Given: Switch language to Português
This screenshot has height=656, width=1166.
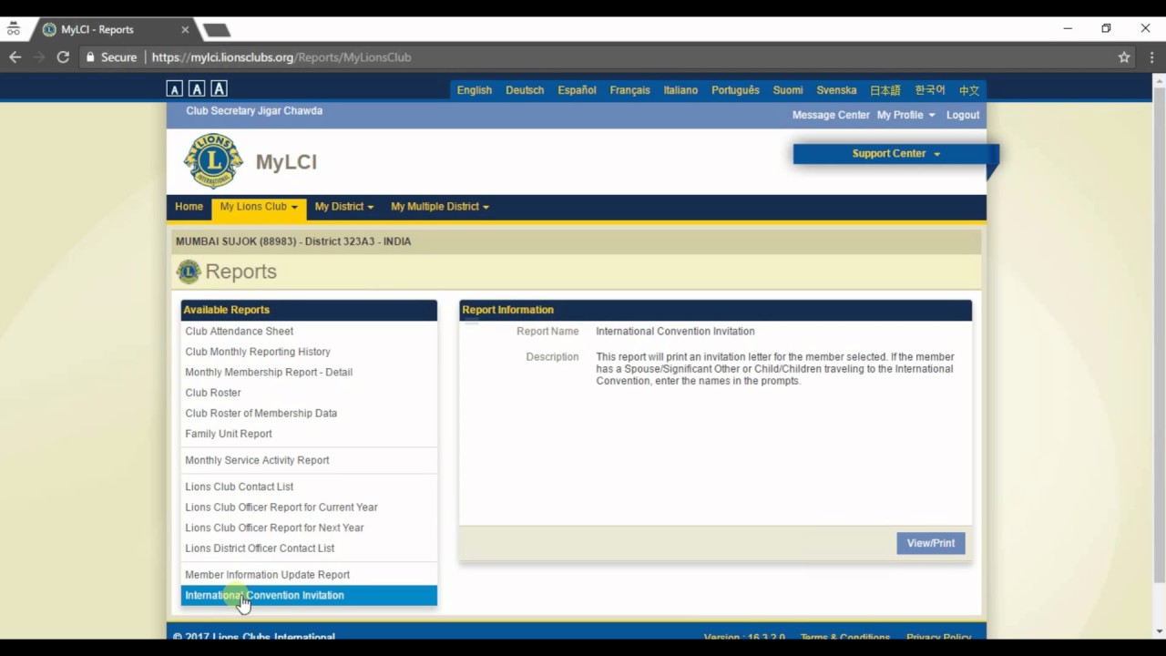Looking at the screenshot, I should click(x=735, y=90).
